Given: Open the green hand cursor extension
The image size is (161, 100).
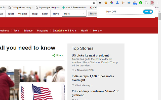Looking at the screenshot, I should (140, 3).
